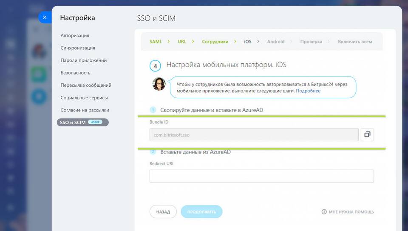
Task: Open the Синхронизация settings section
Action: tap(77, 48)
